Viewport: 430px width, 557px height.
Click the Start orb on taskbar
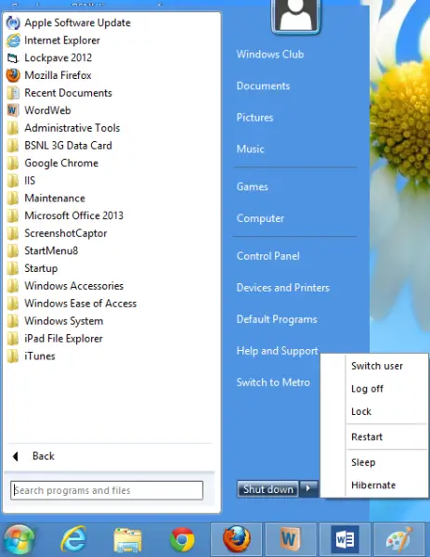pyautogui.click(x=19, y=539)
